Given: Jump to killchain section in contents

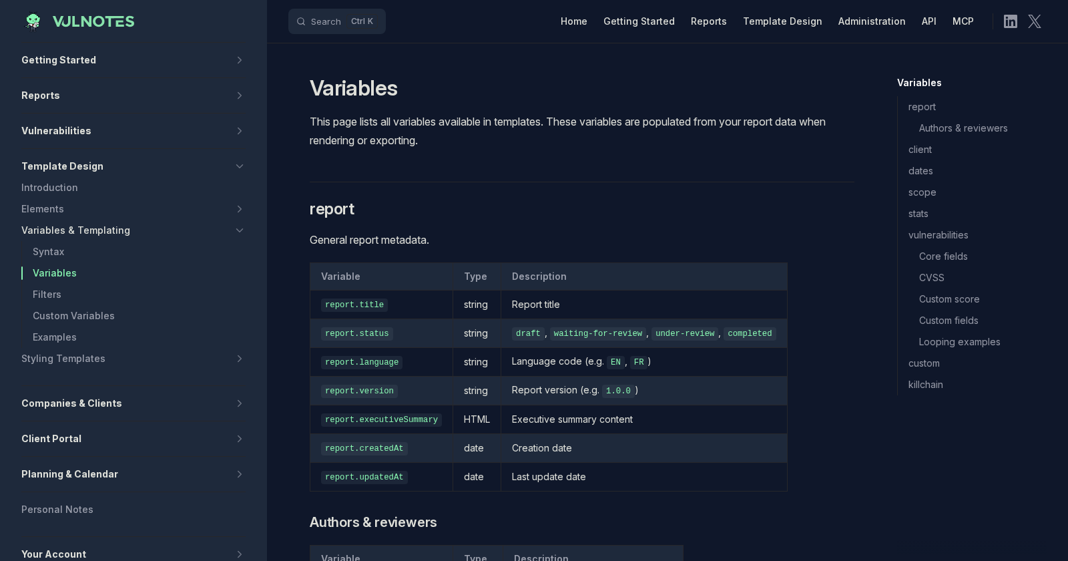Looking at the screenshot, I should coord(926,385).
